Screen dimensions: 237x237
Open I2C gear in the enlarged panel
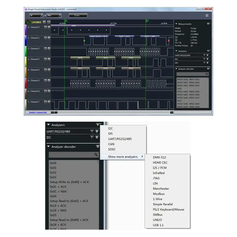[97, 137]
